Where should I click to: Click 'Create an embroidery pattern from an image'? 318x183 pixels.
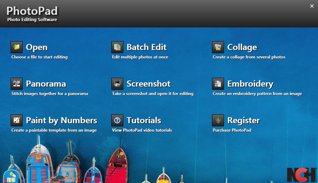point(257,94)
